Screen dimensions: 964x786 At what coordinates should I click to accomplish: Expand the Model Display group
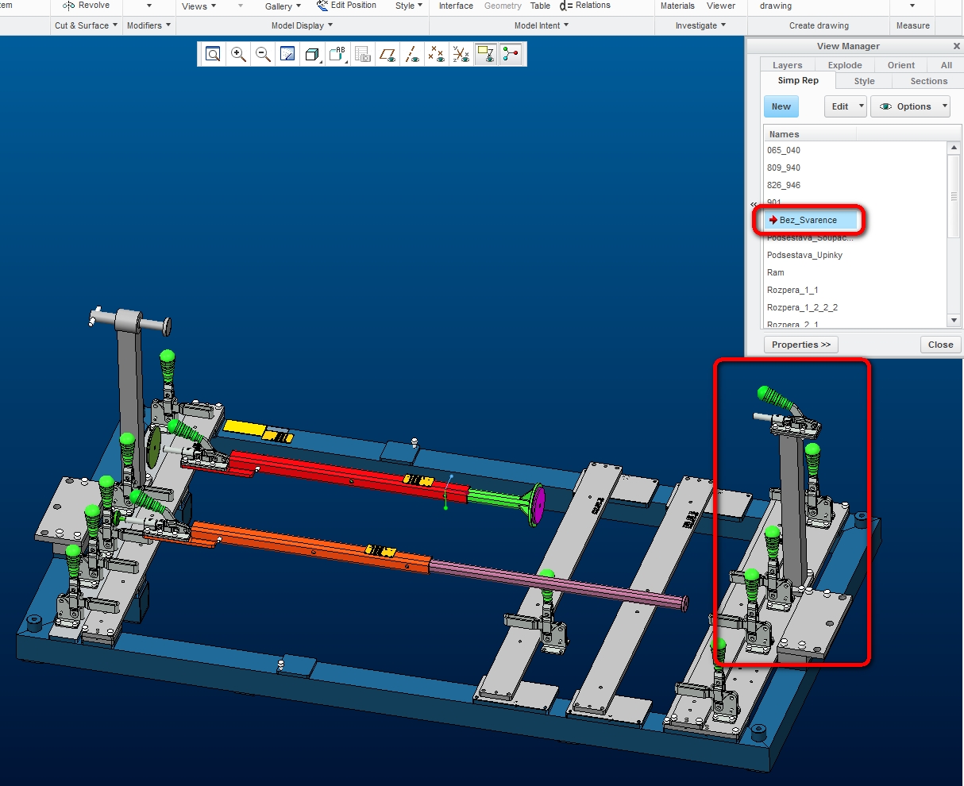click(303, 25)
